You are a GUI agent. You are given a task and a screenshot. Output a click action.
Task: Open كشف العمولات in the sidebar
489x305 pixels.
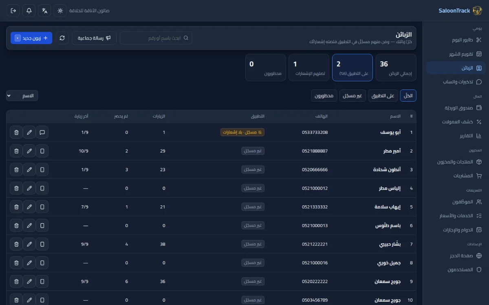456,122
